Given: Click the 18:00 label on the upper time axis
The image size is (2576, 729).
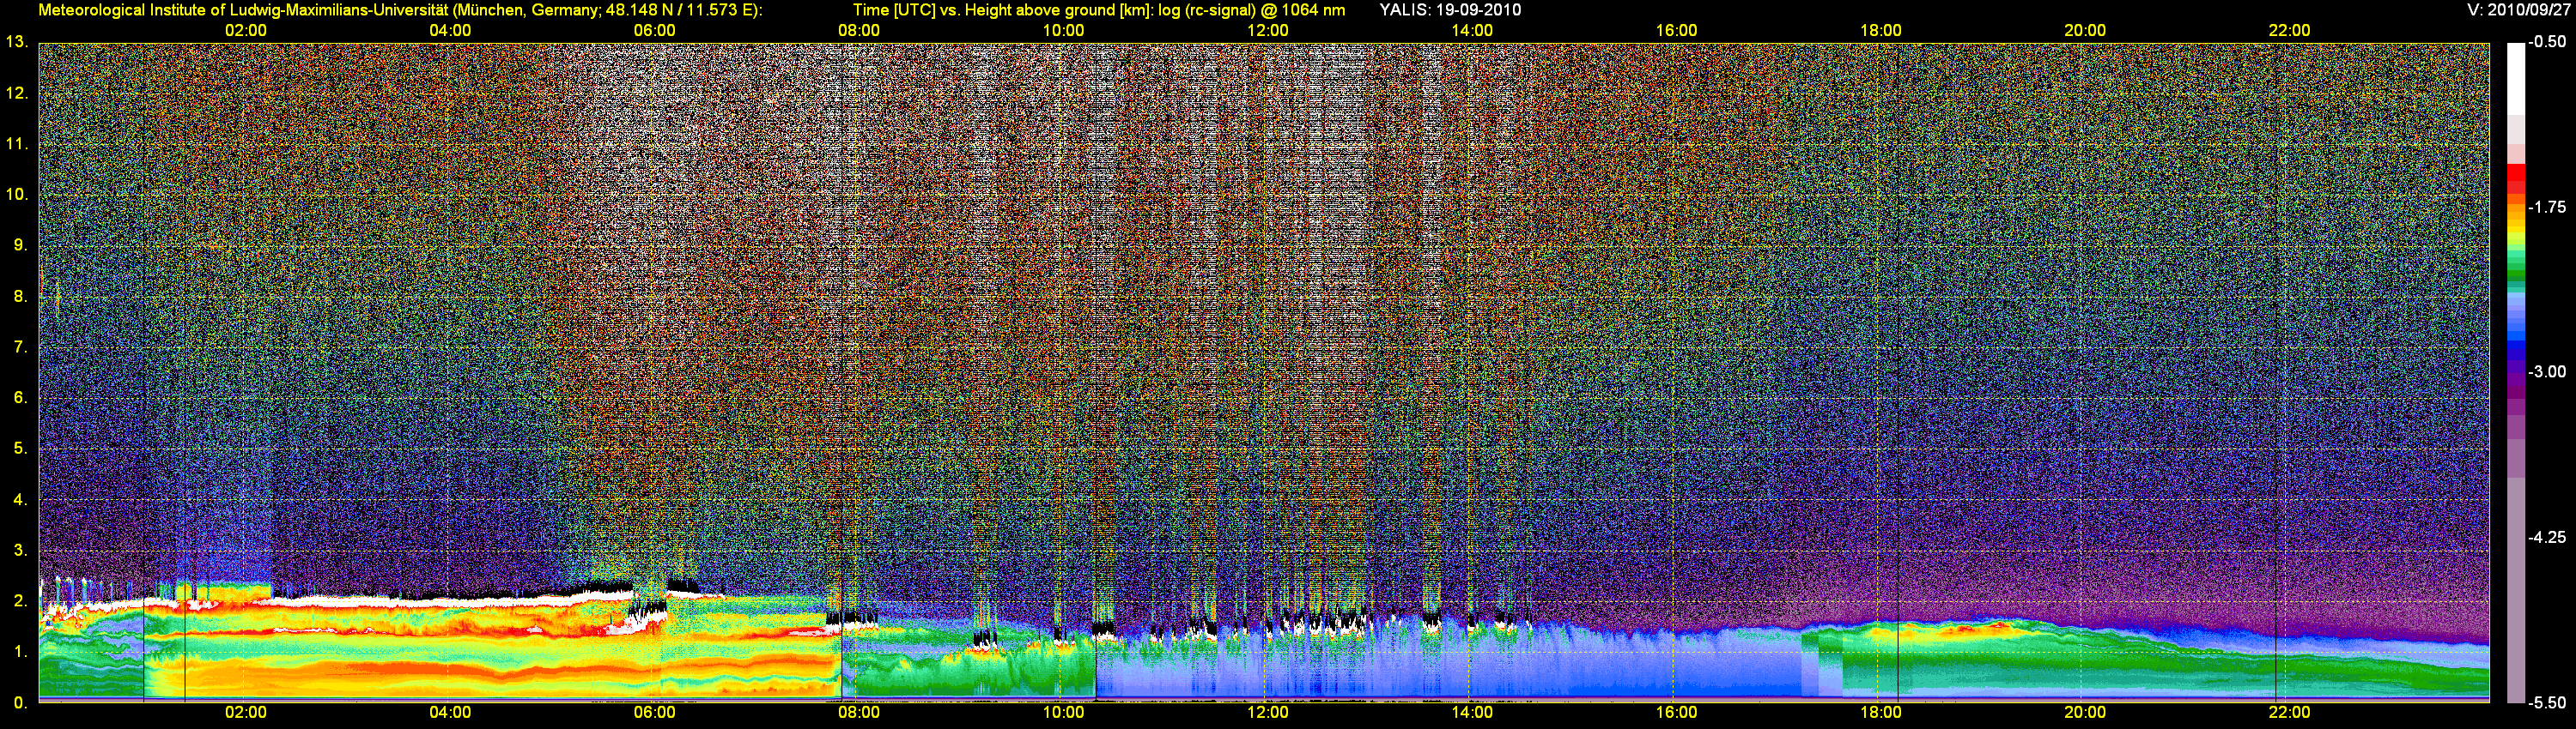Looking at the screenshot, I should pos(1881,31).
